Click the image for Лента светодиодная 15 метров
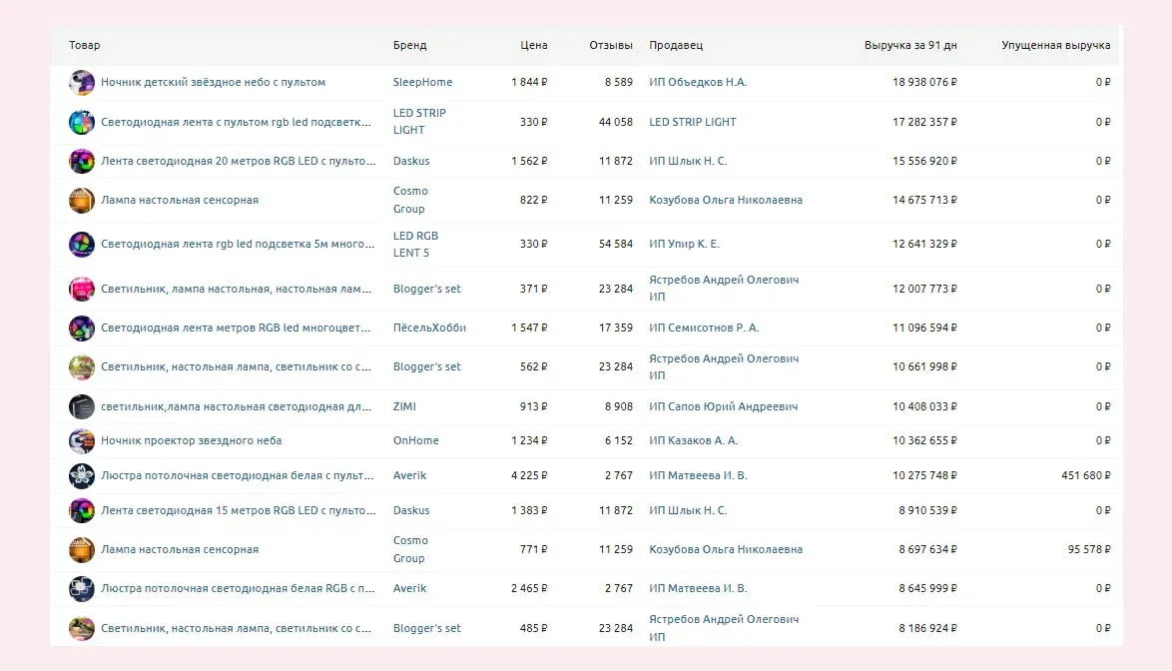Screen dimensions: 1172x671 81,510
